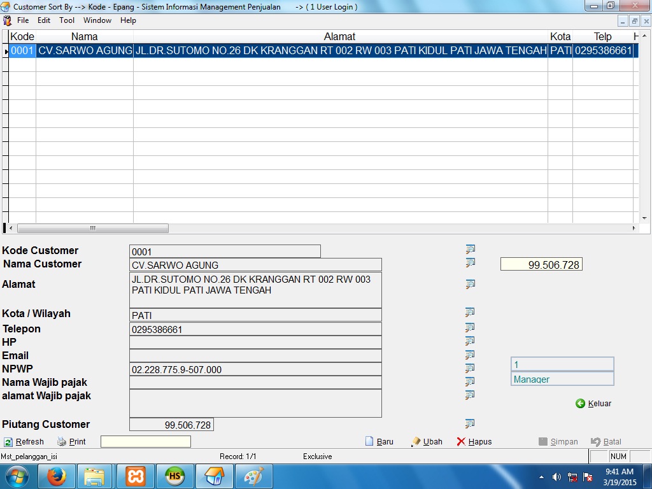The width and height of the screenshot is (652, 489).
Task: Open Firefox from the taskbar
Action: 57,476
